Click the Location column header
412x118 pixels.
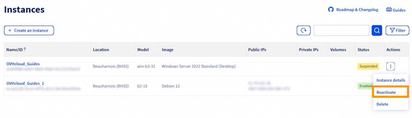click(x=101, y=50)
